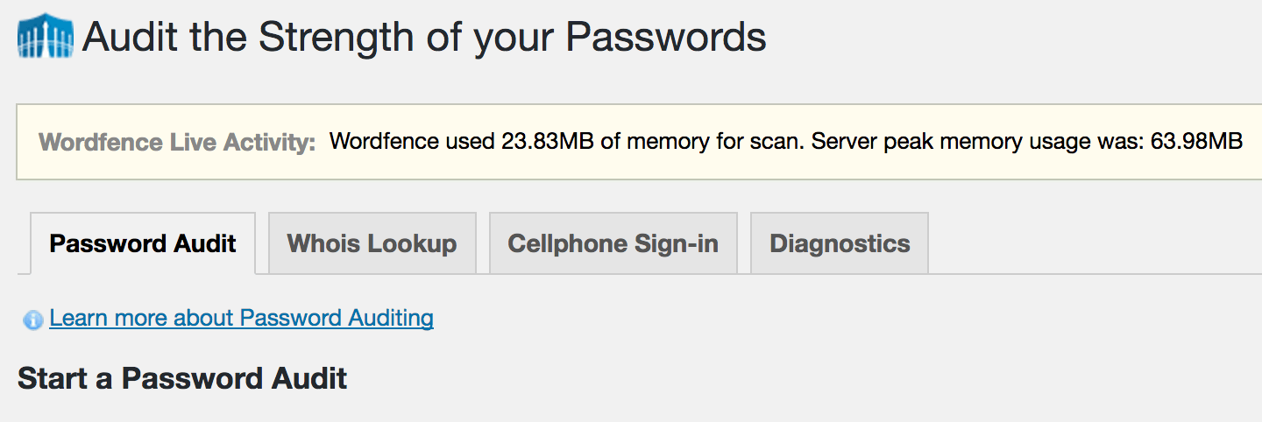The height and width of the screenshot is (422, 1262).
Task: Click "of memory for scan" text
Action: [704, 142]
